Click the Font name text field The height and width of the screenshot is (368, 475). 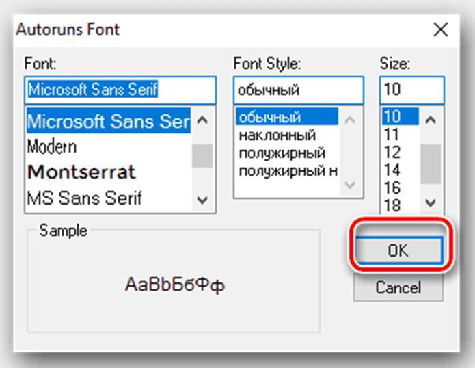click(120, 90)
